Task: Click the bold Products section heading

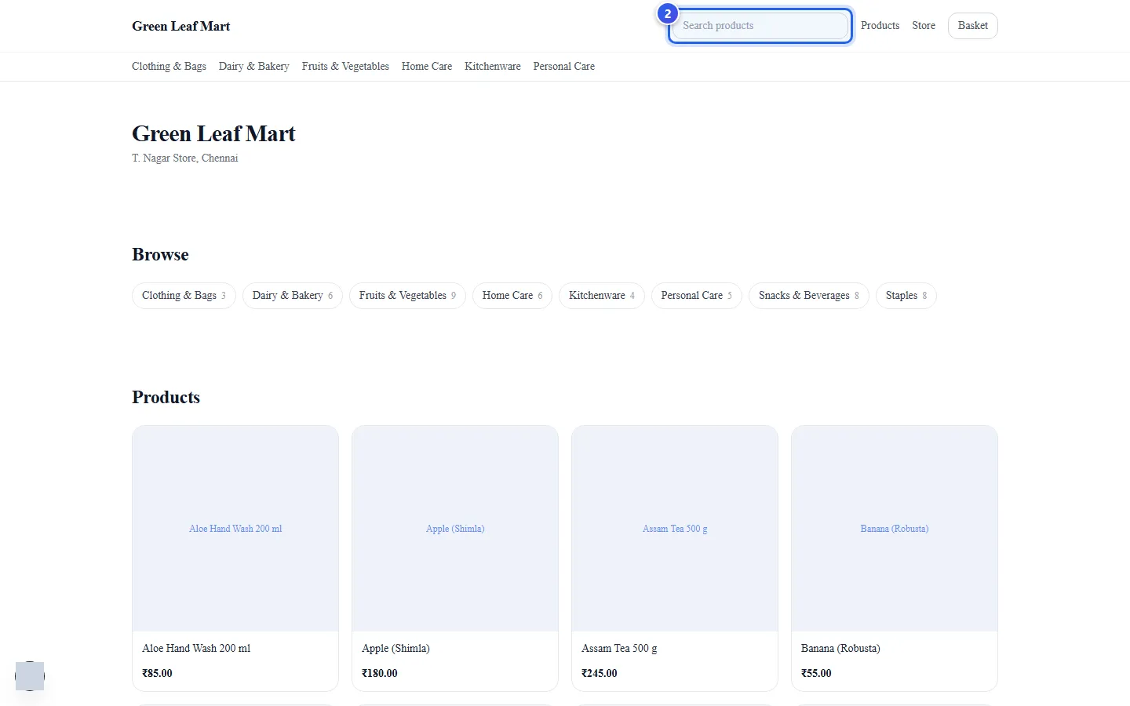Action: (166, 398)
